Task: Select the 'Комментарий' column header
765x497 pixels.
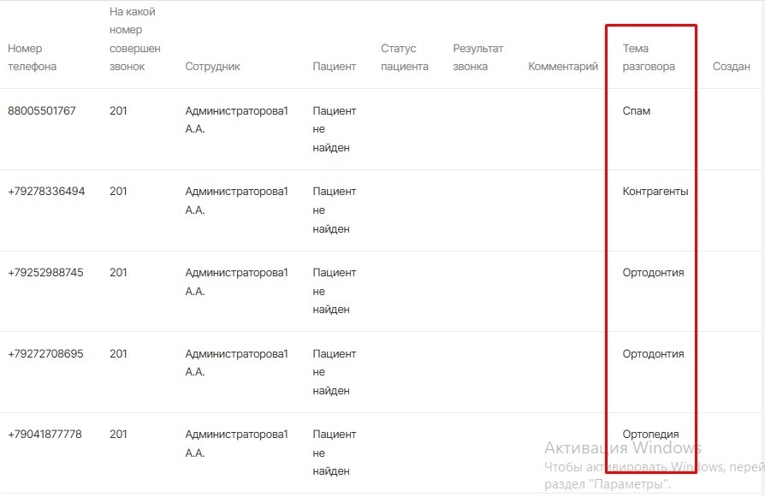Action: pos(563,67)
